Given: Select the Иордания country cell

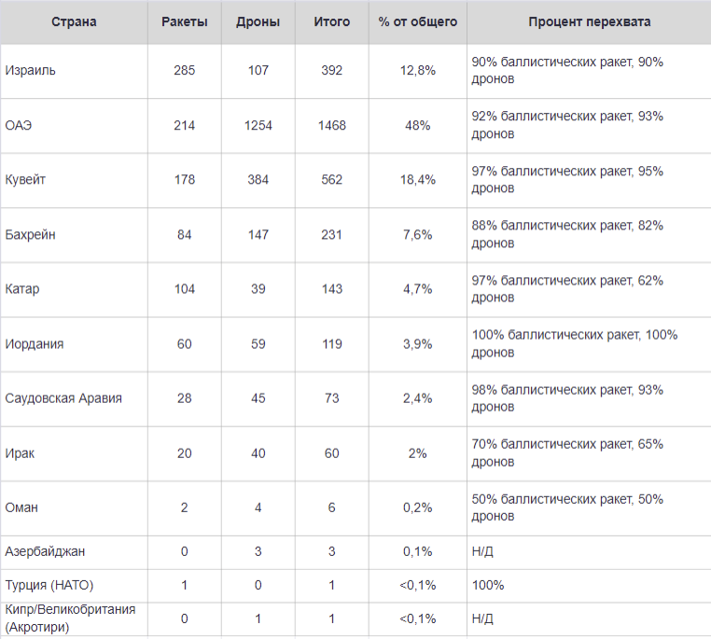Looking at the screenshot, I should [35, 344].
